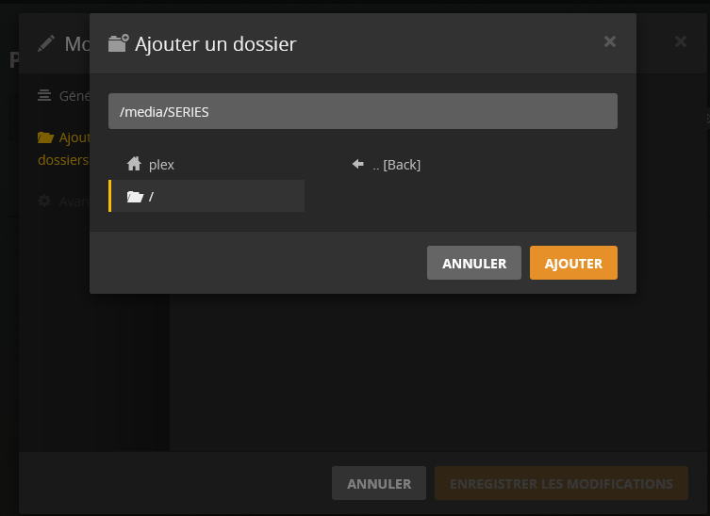Click the "Ajouter un dossier" title text
Image resolution: width=710 pixels, height=516 pixels.
[x=216, y=44]
